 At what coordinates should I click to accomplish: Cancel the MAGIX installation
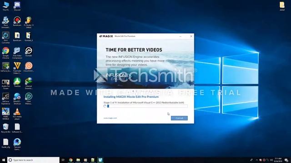coord(179,118)
